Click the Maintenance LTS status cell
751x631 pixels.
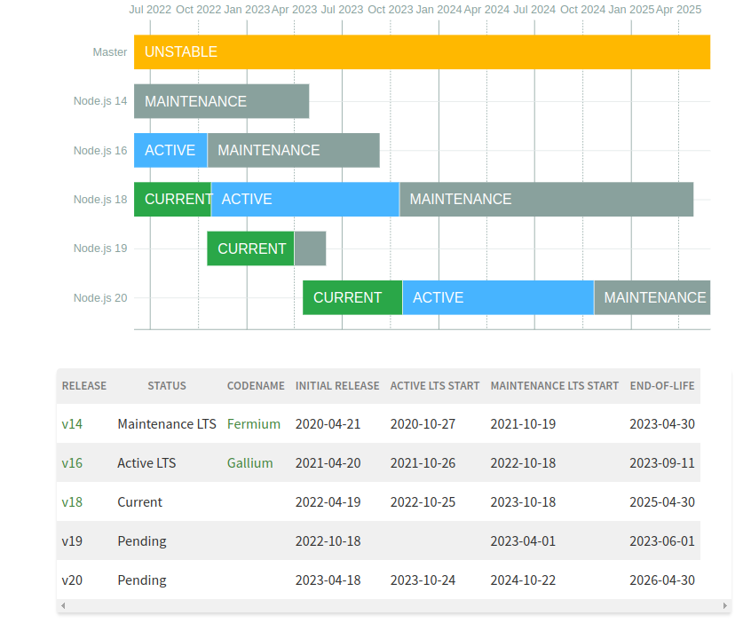click(167, 424)
